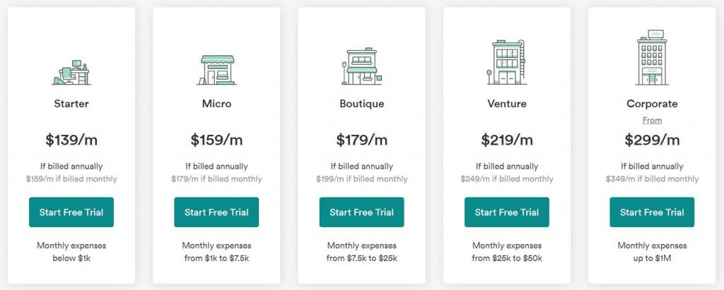This screenshot has width=724, height=290.
Task: Start Free Trial for Corporate plan
Action: pyautogui.click(x=652, y=212)
